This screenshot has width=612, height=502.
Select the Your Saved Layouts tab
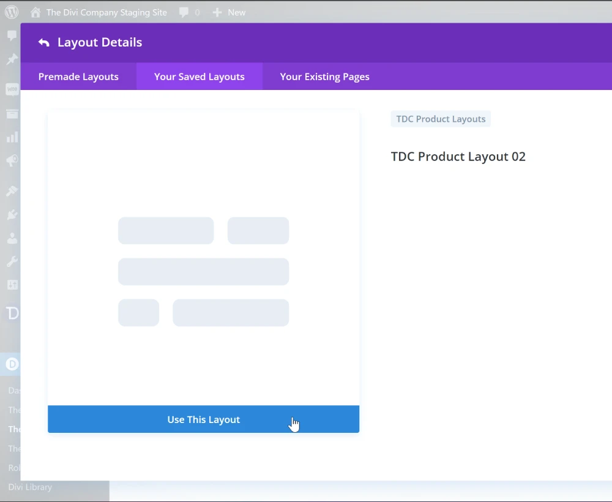pos(199,77)
